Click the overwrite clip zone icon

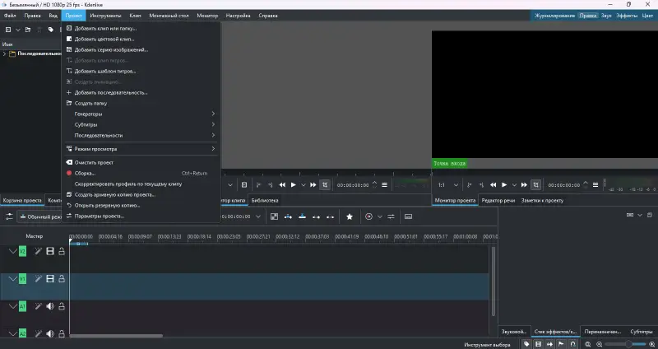[302, 216]
